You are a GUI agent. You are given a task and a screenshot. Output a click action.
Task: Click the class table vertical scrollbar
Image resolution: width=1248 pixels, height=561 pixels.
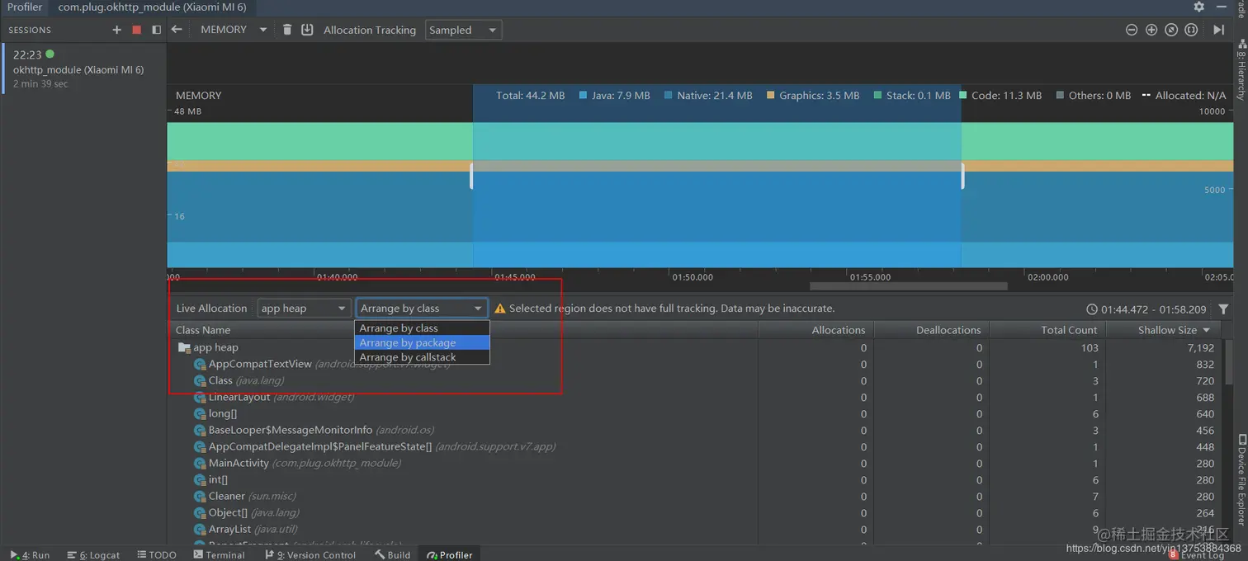coord(1229,363)
